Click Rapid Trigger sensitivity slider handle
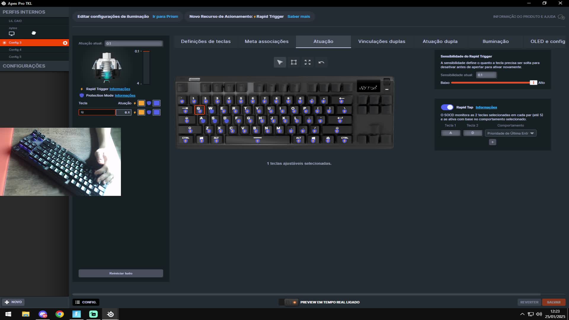The image size is (569, 320). (533, 83)
